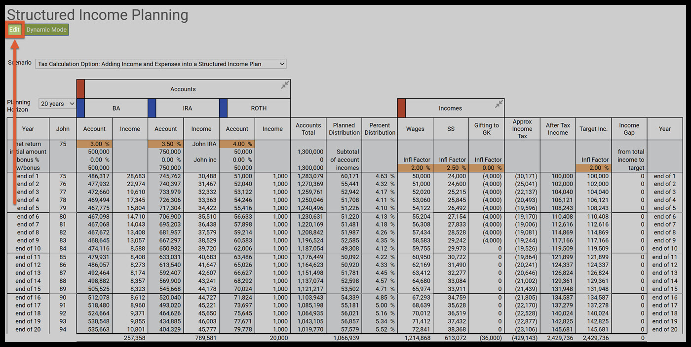Open the Scenario dropdown
691x347 pixels.
161,64
